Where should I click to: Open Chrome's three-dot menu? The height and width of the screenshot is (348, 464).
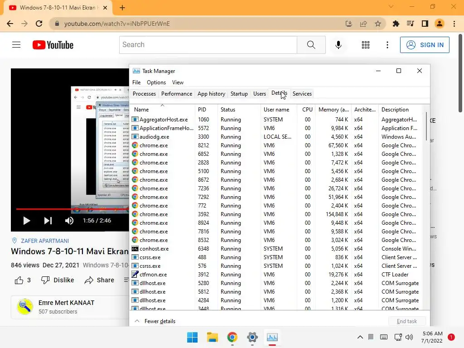tap(454, 24)
